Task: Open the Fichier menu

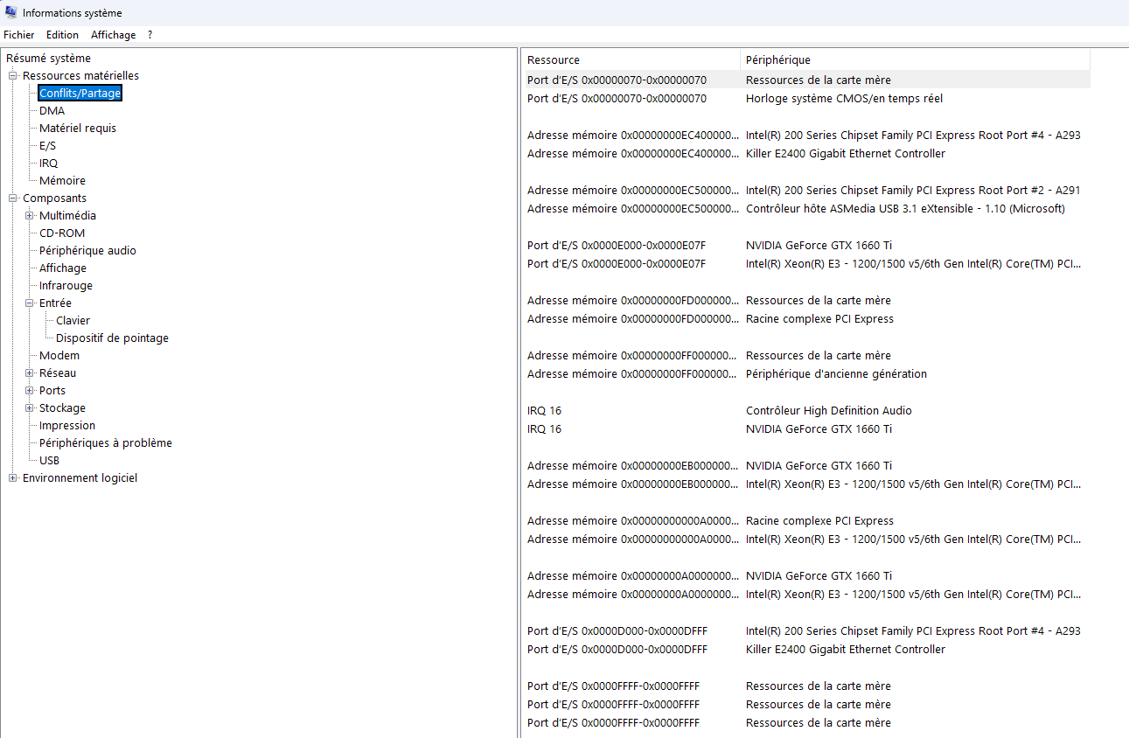Action: pos(19,35)
